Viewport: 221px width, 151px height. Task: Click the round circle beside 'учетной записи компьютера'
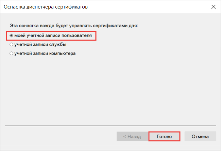(x=11, y=54)
